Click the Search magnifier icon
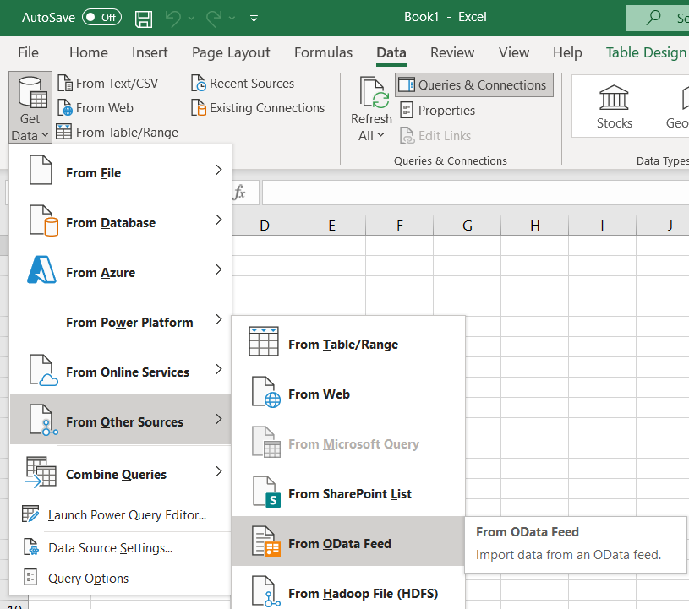The height and width of the screenshot is (609, 689). [x=653, y=18]
